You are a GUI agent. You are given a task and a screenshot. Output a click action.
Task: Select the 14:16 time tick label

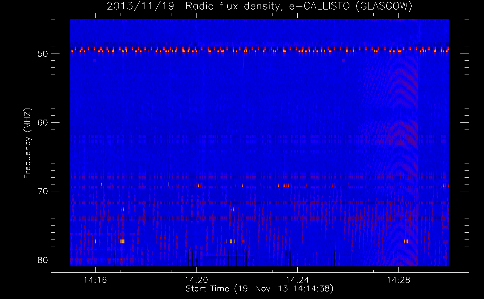pos(95,280)
